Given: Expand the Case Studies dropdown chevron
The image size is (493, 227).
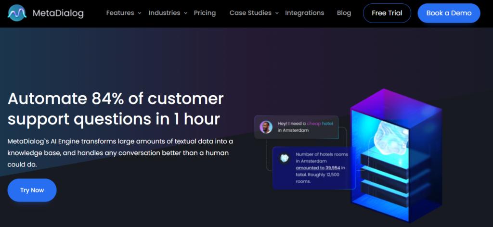Looking at the screenshot, I should pos(277,13).
